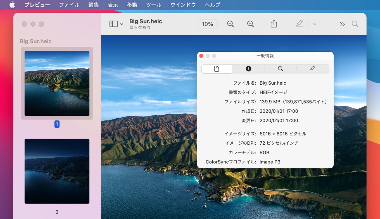The height and width of the screenshot is (219, 380).
Task: Select thumbnail 1 of Big Sur day image
Action: coord(57,83)
